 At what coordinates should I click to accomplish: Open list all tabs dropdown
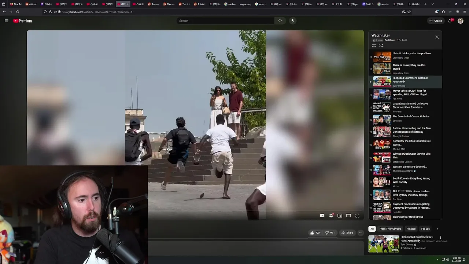pyautogui.click(x=433, y=4)
